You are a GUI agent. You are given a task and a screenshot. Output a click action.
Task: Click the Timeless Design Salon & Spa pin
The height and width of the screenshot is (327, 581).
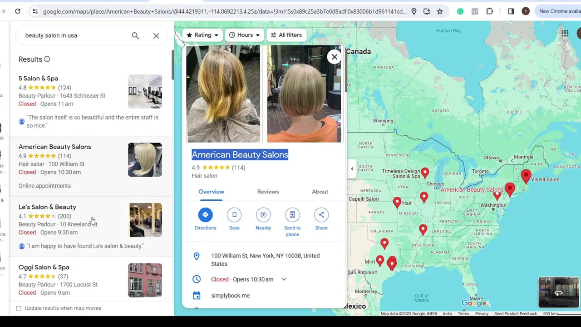(425, 173)
